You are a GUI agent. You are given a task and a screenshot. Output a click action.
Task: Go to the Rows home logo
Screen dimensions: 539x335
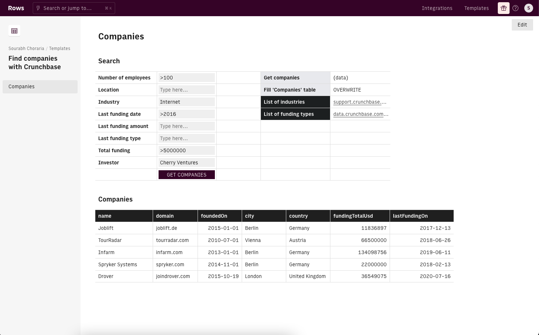[x=16, y=8]
